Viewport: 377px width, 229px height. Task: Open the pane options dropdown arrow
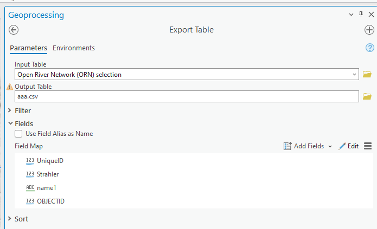[x=351, y=15]
